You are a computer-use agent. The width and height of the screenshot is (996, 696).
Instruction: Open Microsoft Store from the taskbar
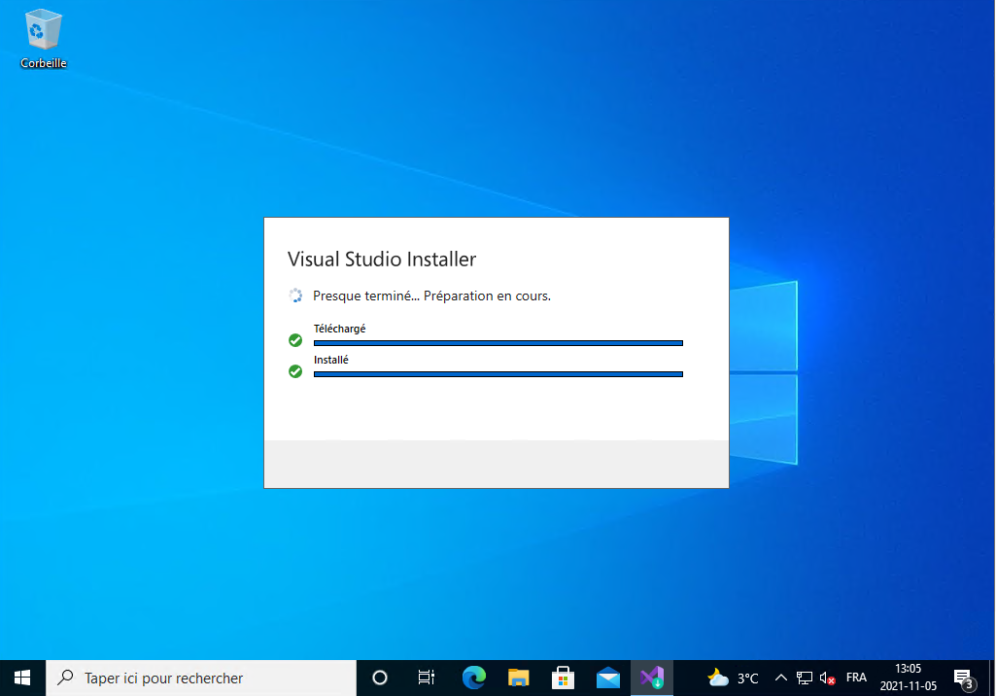pos(563,678)
